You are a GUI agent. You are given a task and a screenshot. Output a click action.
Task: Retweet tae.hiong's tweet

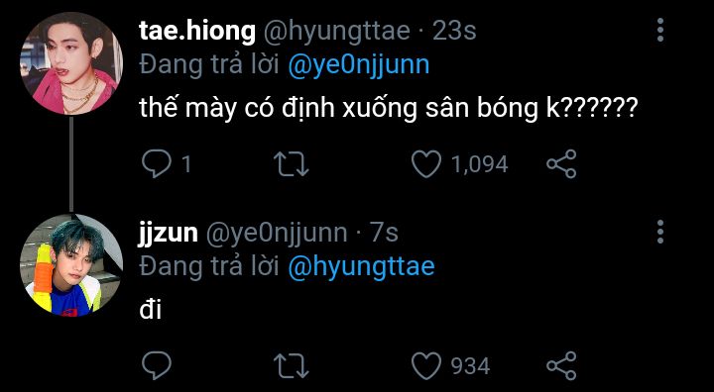[x=292, y=164]
